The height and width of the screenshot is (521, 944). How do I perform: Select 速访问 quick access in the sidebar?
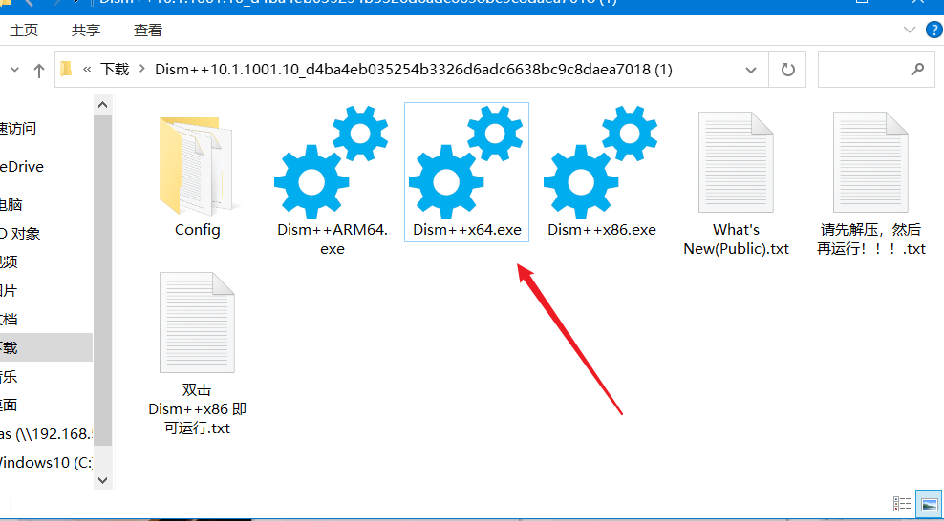click(x=18, y=128)
